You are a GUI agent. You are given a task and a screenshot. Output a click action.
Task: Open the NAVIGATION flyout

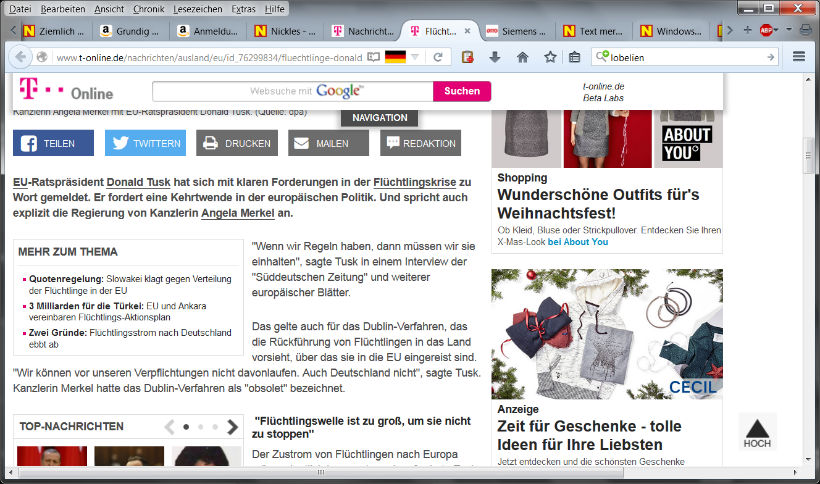click(x=380, y=118)
